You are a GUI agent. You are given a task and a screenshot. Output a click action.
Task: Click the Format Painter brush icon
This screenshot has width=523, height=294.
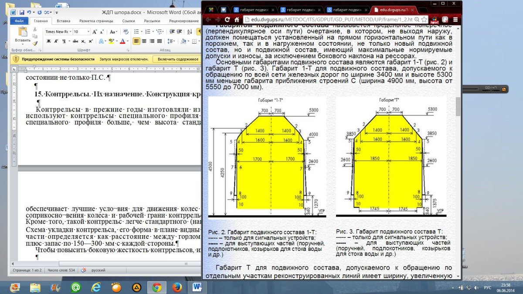pyautogui.click(x=35, y=43)
